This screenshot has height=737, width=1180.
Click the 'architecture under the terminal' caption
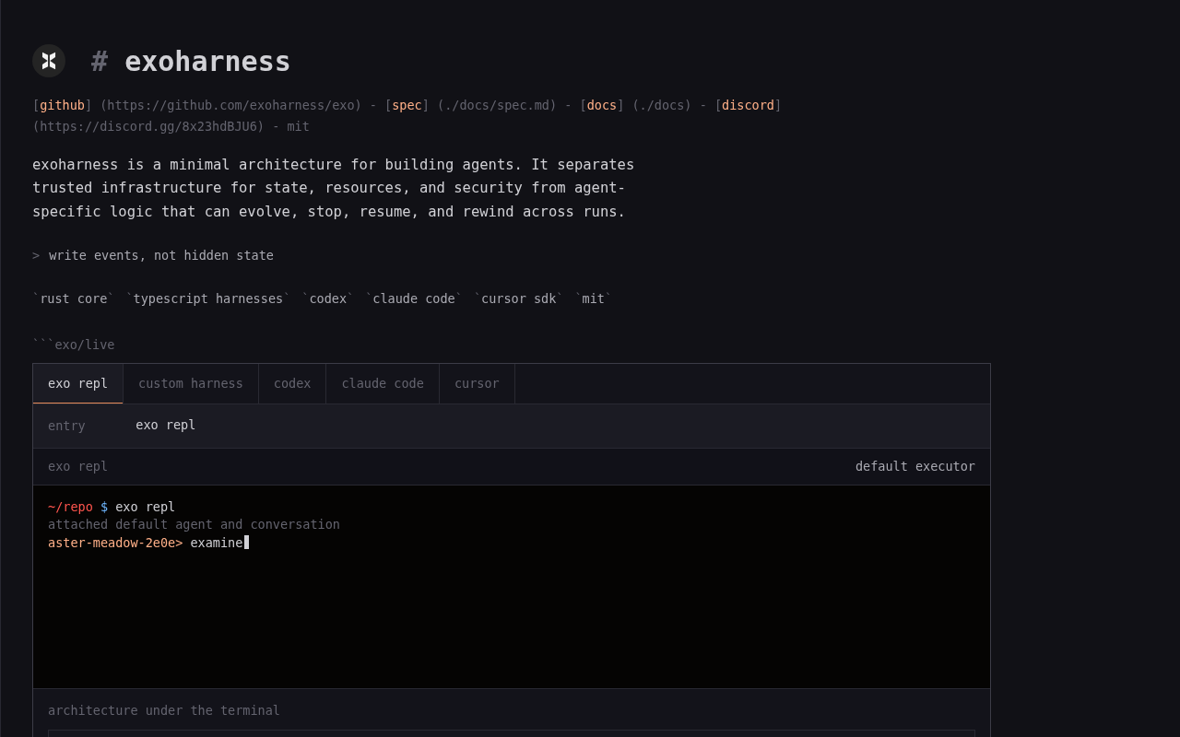click(x=164, y=710)
